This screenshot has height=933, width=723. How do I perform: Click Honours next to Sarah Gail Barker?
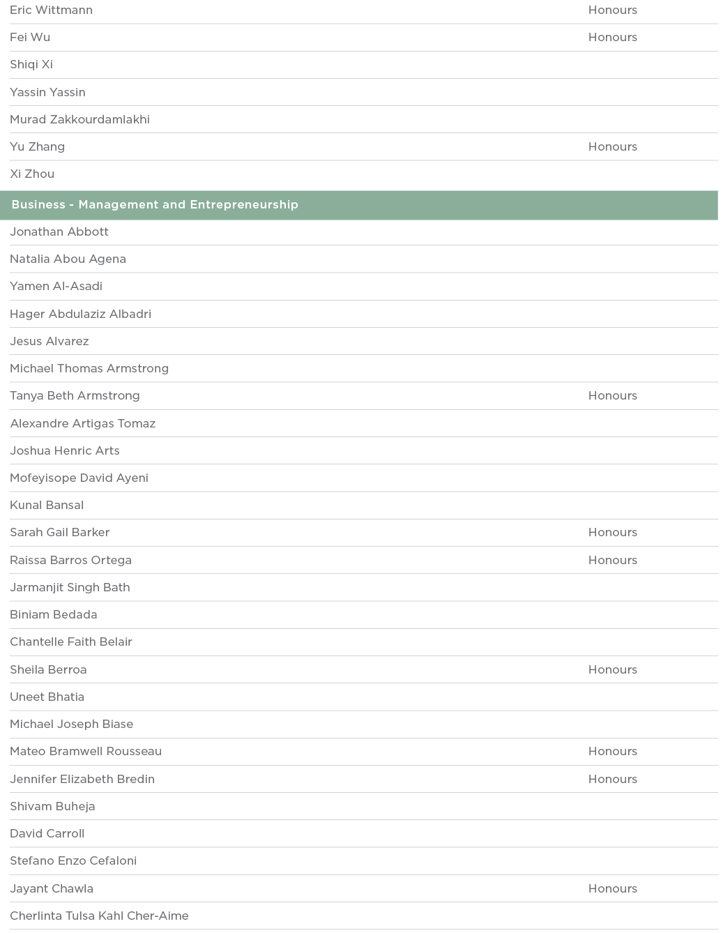tap(612, 533)
